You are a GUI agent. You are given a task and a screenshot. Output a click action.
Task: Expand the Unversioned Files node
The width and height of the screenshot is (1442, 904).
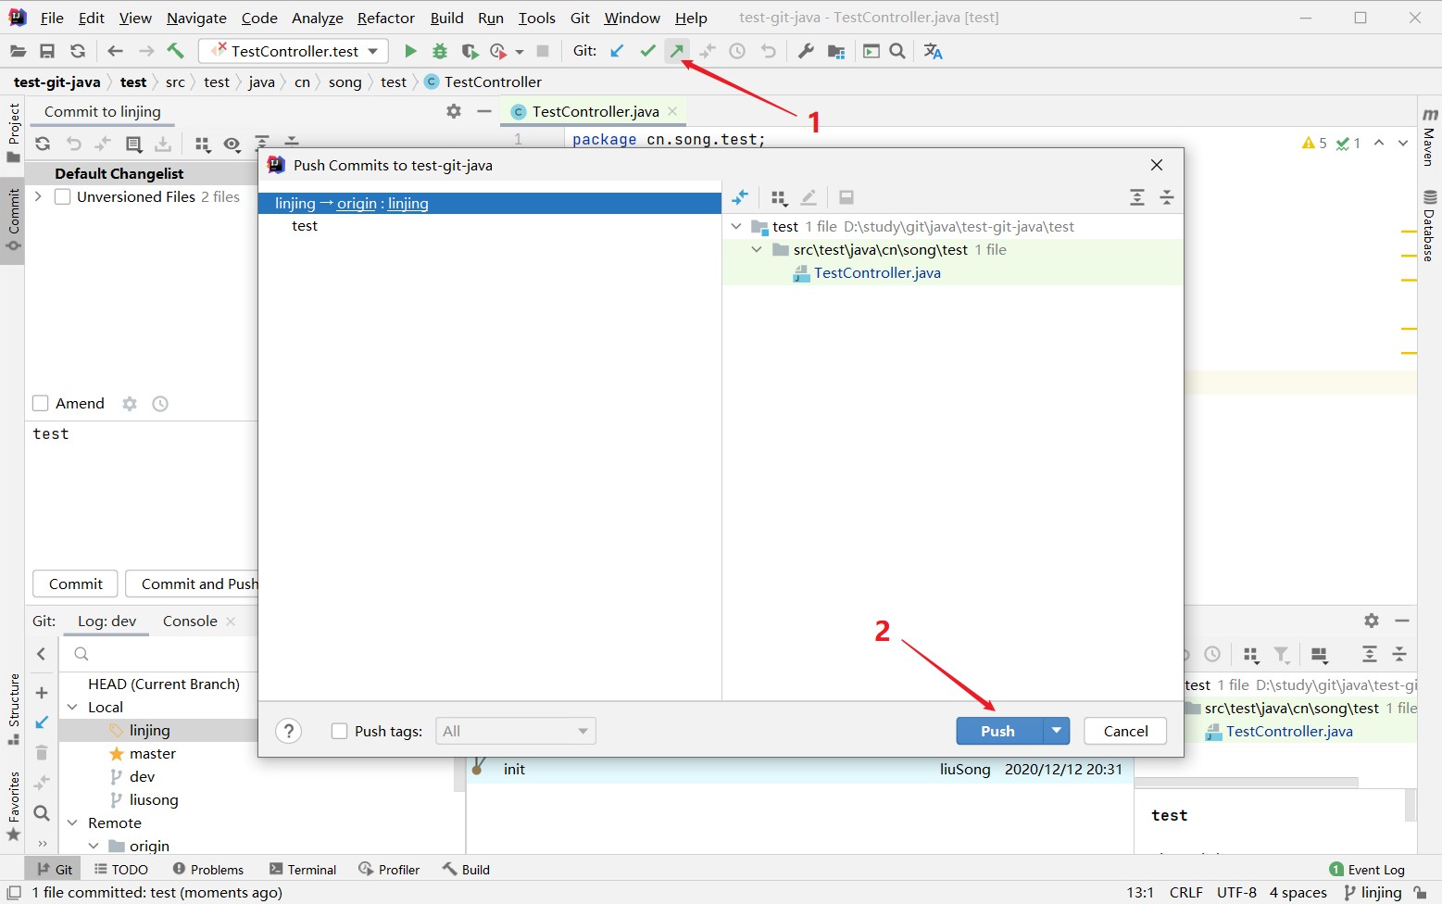38,196
